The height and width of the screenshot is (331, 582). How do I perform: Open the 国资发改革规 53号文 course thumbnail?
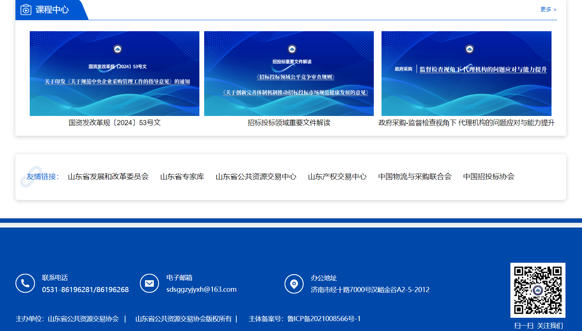pos(114,73)
